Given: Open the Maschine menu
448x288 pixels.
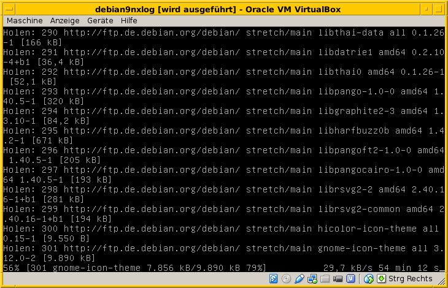Looking at the screenshot, I should [x=25, y=21].
